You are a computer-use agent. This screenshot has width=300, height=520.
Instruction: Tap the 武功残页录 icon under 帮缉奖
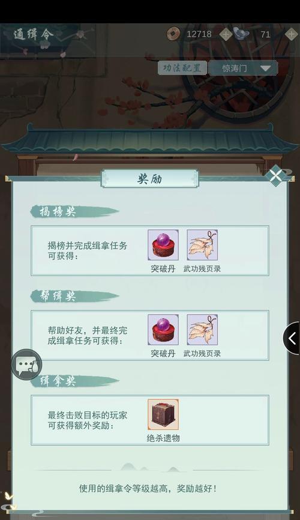pyautogui.click(x=202, y=330)
